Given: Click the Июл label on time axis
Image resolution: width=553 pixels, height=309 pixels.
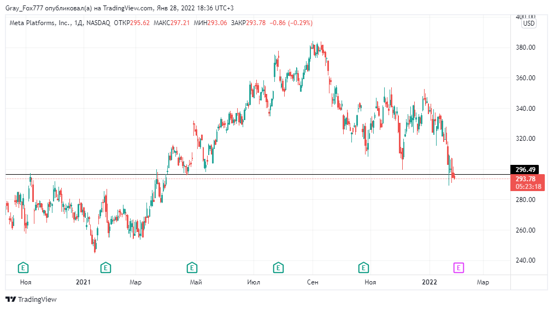Looking at the screenshot, I should pyautogui.click(x=254, y=282).
